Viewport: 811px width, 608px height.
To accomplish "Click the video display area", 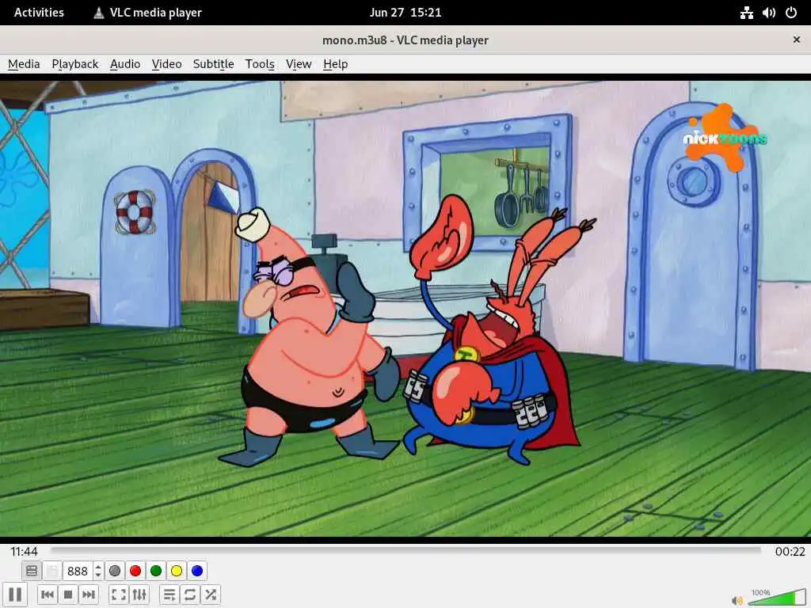I will point(405,308).
